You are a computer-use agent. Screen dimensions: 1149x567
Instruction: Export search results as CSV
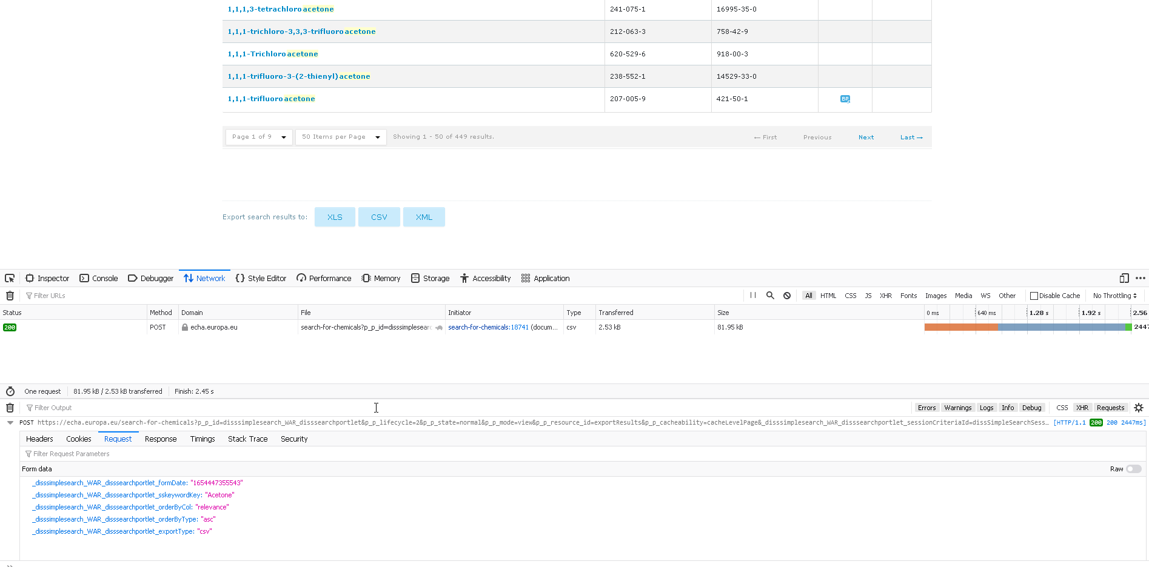(379, 217)
